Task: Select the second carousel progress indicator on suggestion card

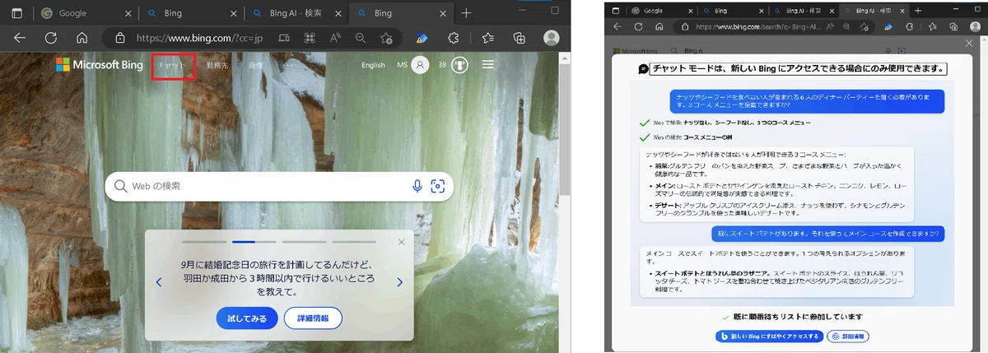Action: point(254,242)
